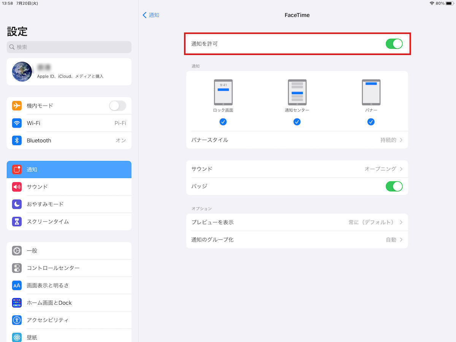Screen dimensions: 456x342
Task: Tap the date 7月20日(火) in status bar
Action: coord(27,3)
